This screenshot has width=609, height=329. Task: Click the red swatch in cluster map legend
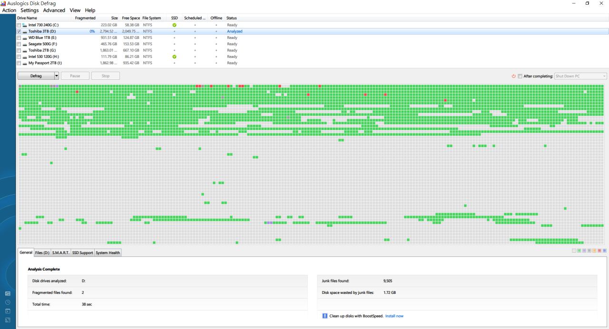[x=599, y=250]
